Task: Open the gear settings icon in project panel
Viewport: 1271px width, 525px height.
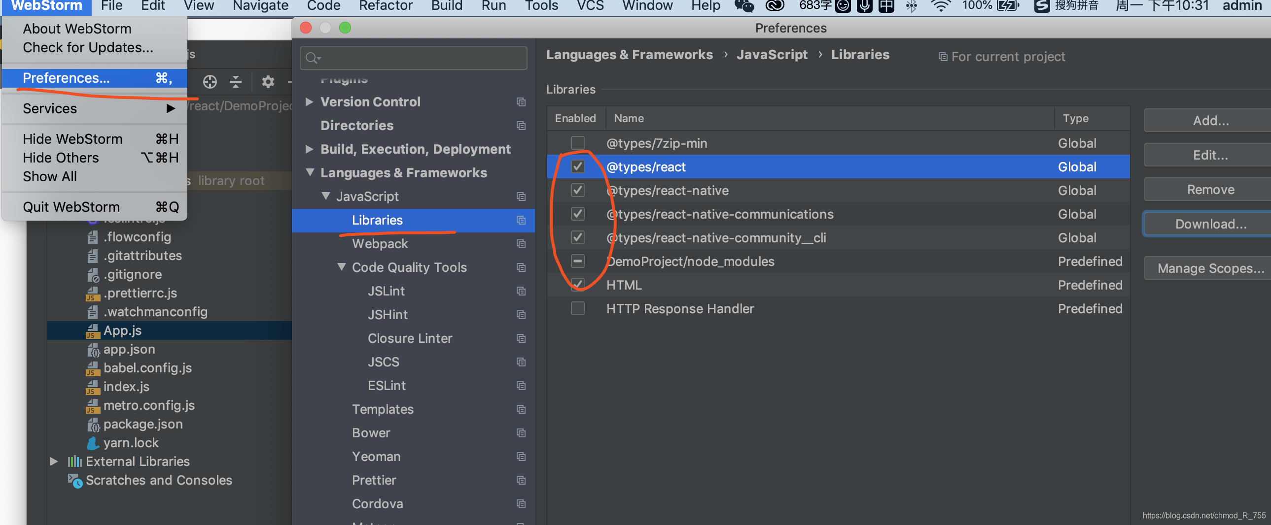Action: tap(267, 81)
